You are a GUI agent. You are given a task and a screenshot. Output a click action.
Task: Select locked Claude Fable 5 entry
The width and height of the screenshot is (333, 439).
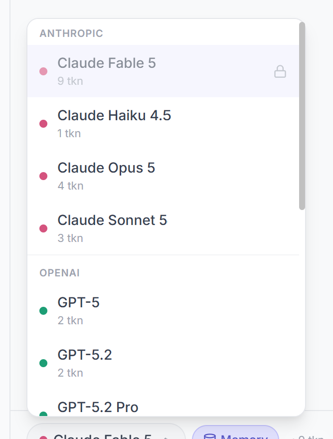tap(163, 71)
